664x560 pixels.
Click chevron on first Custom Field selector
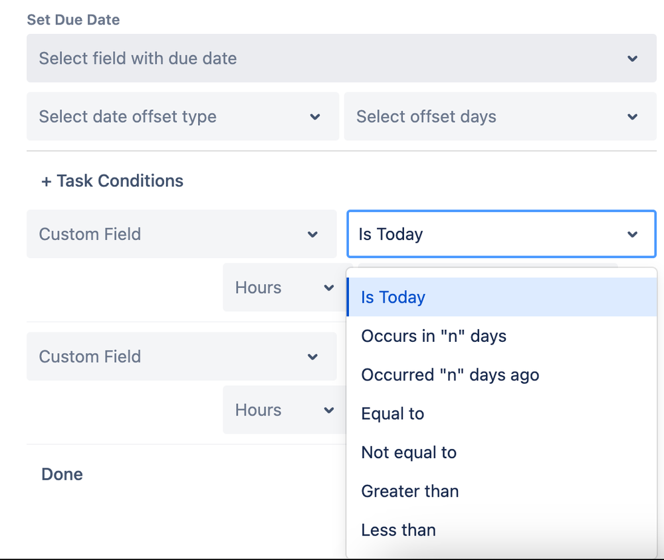click(x=312, y=234)
